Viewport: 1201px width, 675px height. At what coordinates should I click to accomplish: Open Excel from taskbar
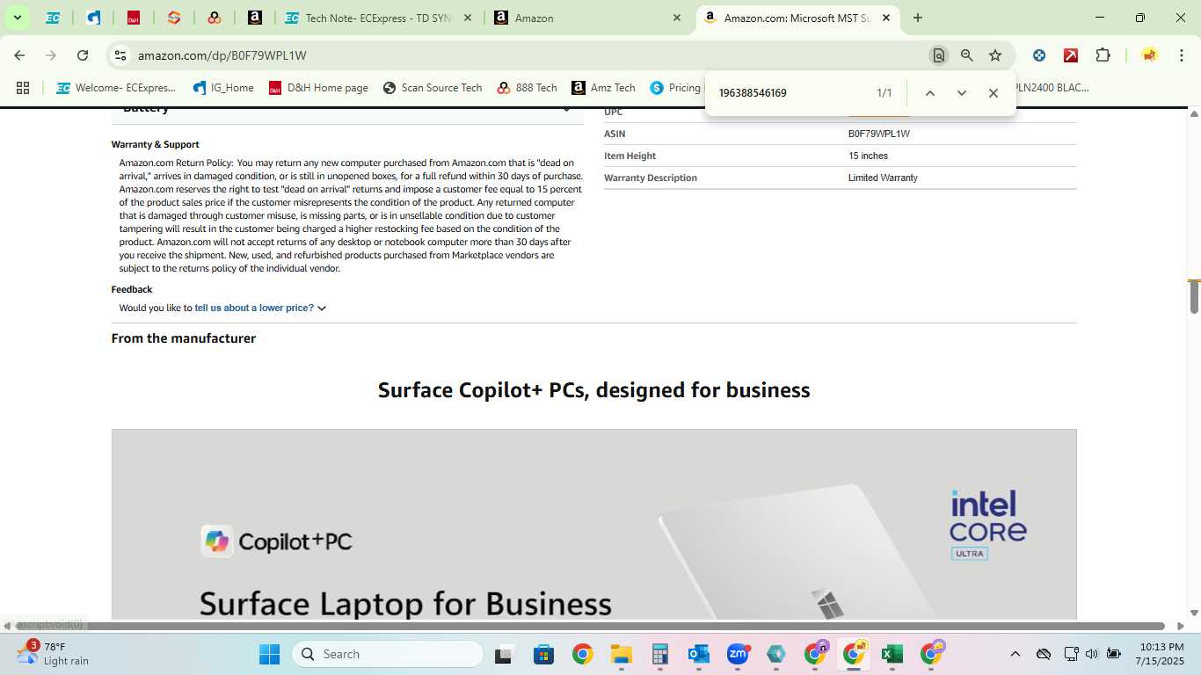pos(892,654)
